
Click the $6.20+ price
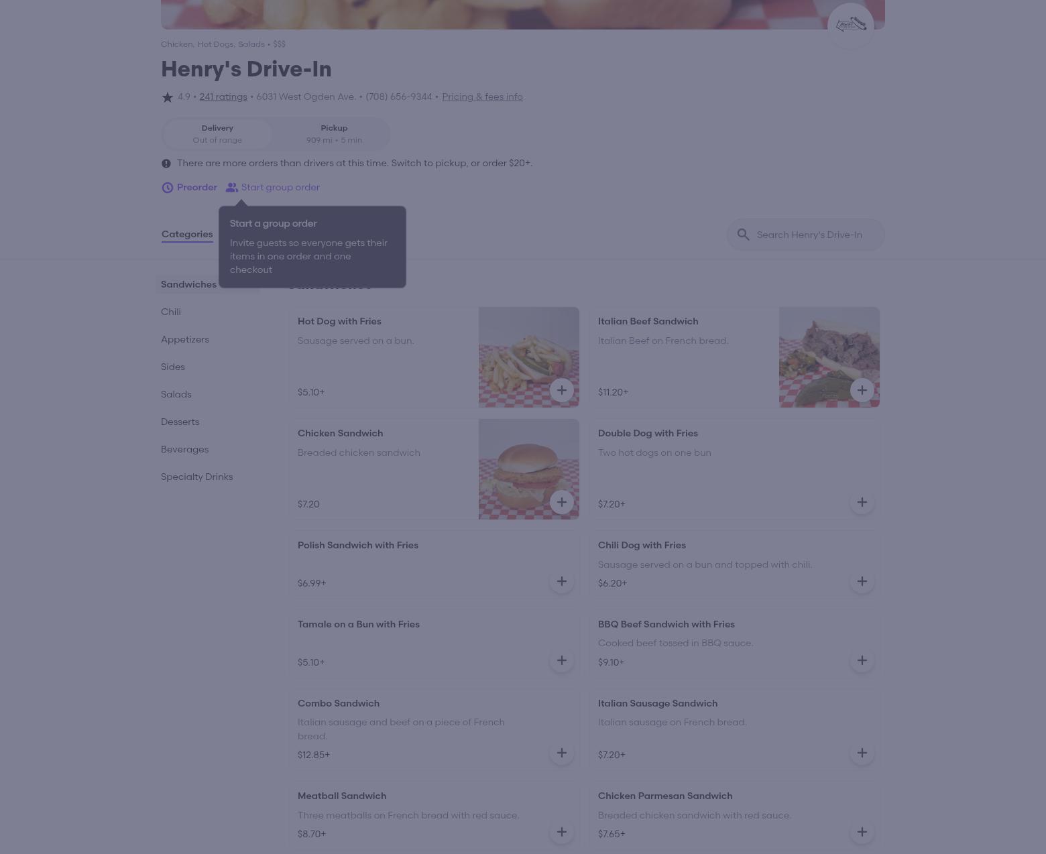point(613,583)
